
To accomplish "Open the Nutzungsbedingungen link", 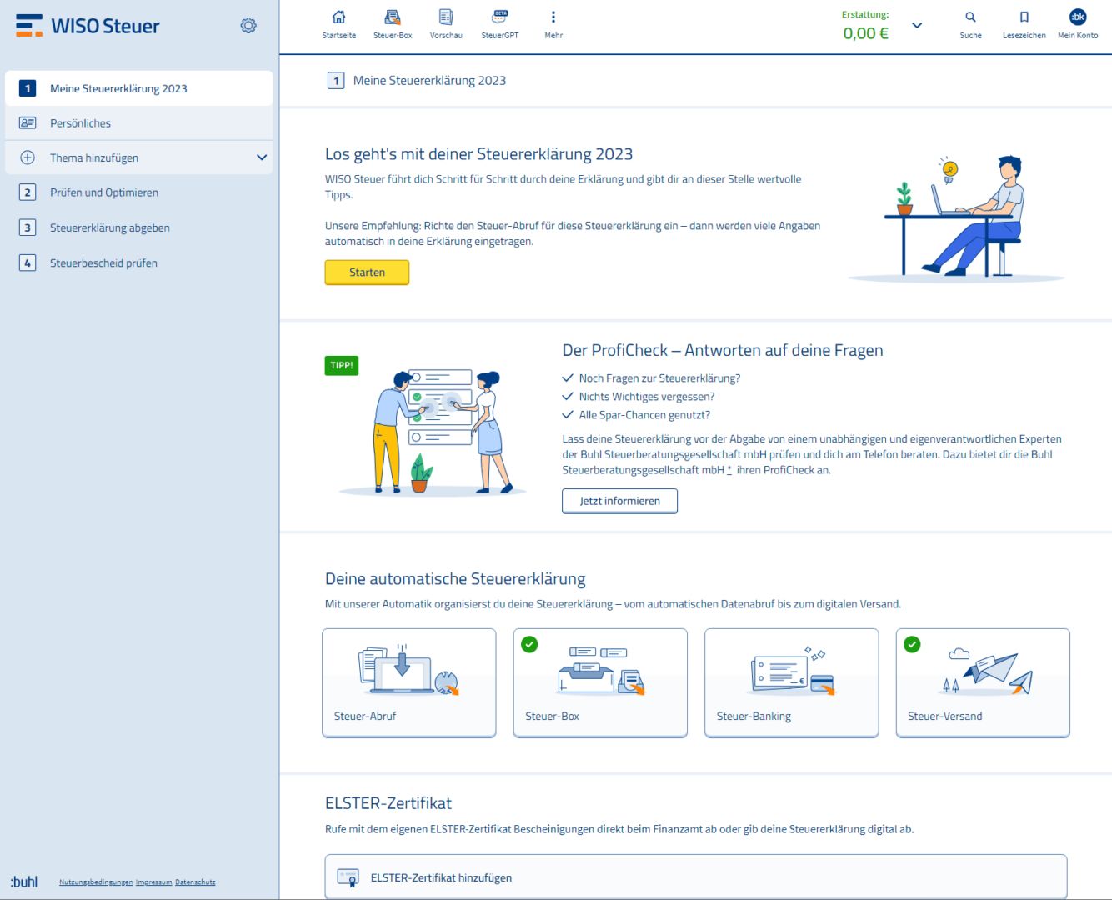I will coord(96,882).
